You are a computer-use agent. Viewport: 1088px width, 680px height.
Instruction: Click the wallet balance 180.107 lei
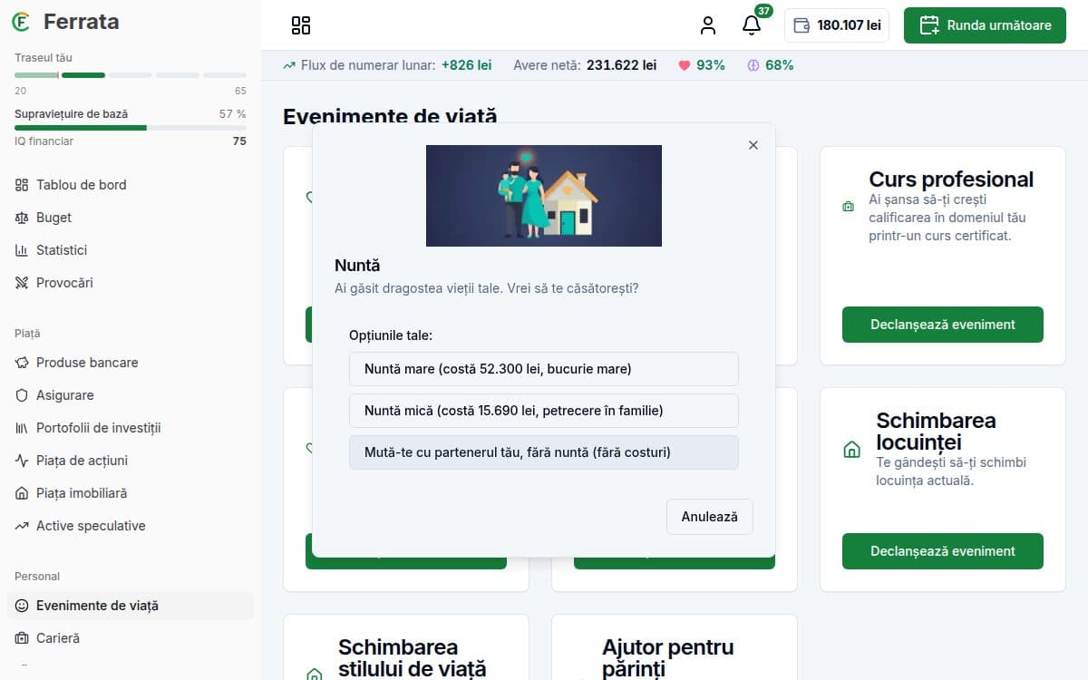837,25
